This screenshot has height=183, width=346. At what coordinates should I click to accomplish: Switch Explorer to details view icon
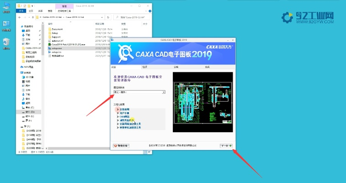coord(145,152)
